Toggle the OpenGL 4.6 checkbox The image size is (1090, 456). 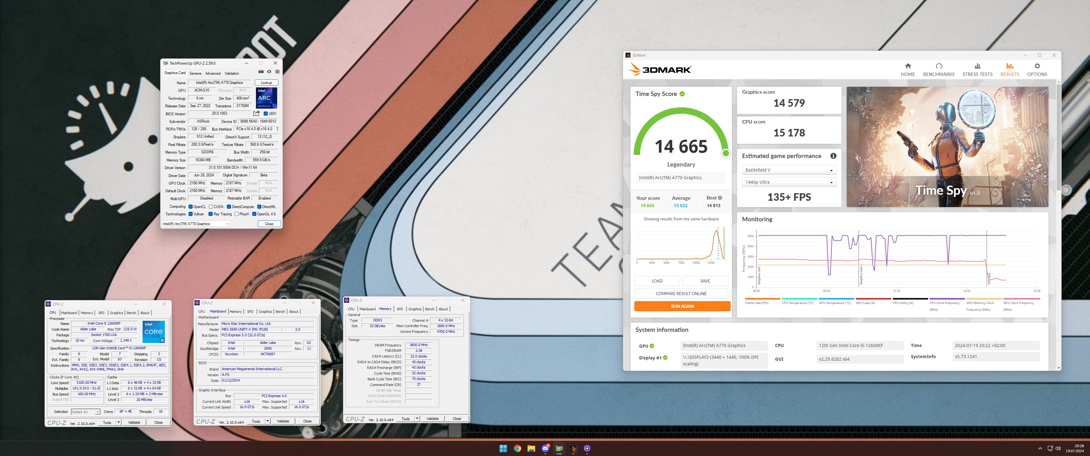[254, 214]
